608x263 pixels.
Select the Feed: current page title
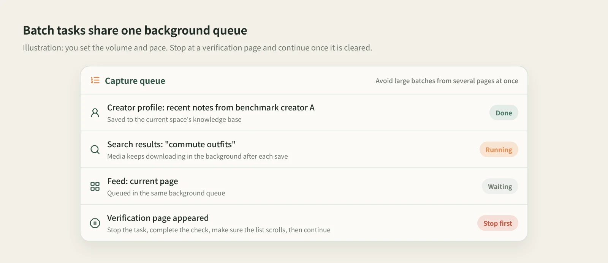(142, 181)
